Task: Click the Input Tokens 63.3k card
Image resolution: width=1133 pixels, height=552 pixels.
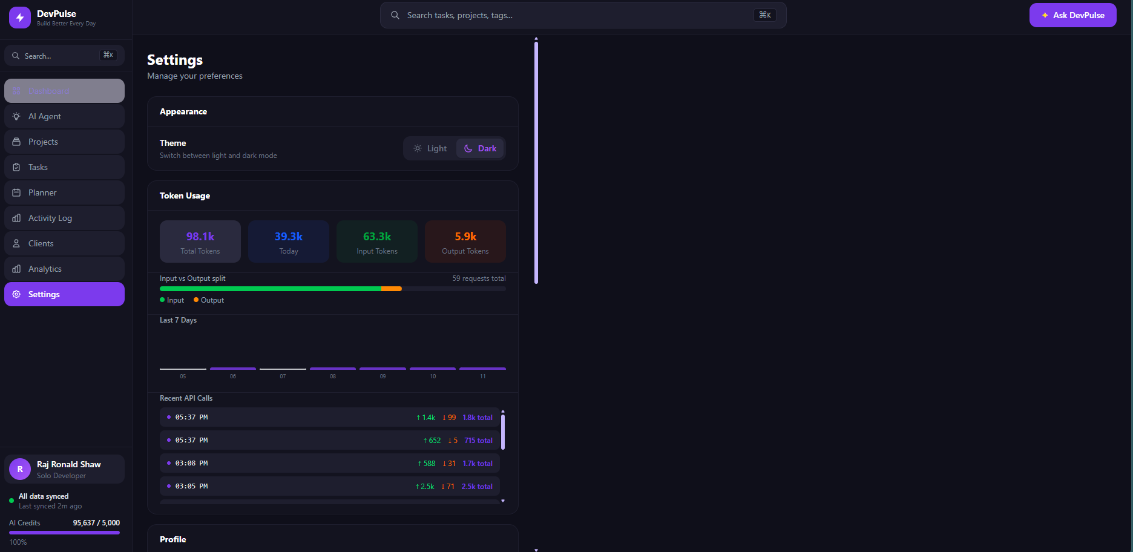Action: [377, 241]
